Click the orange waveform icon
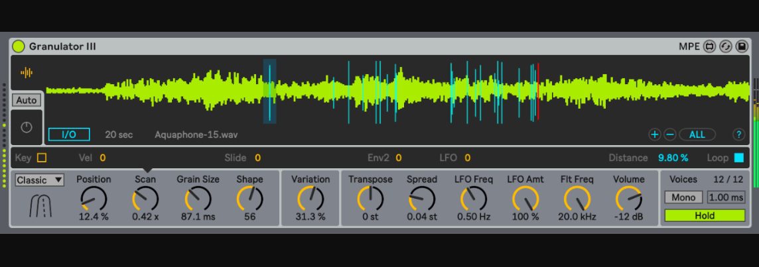 pyautogui.click(x=27, y=73)
